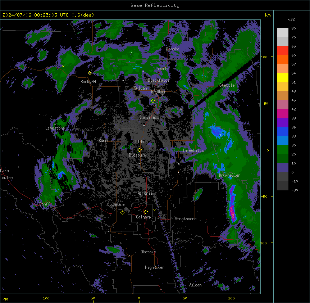
Task: Click the Lacombe city label
Action: [x=162, y=69]
